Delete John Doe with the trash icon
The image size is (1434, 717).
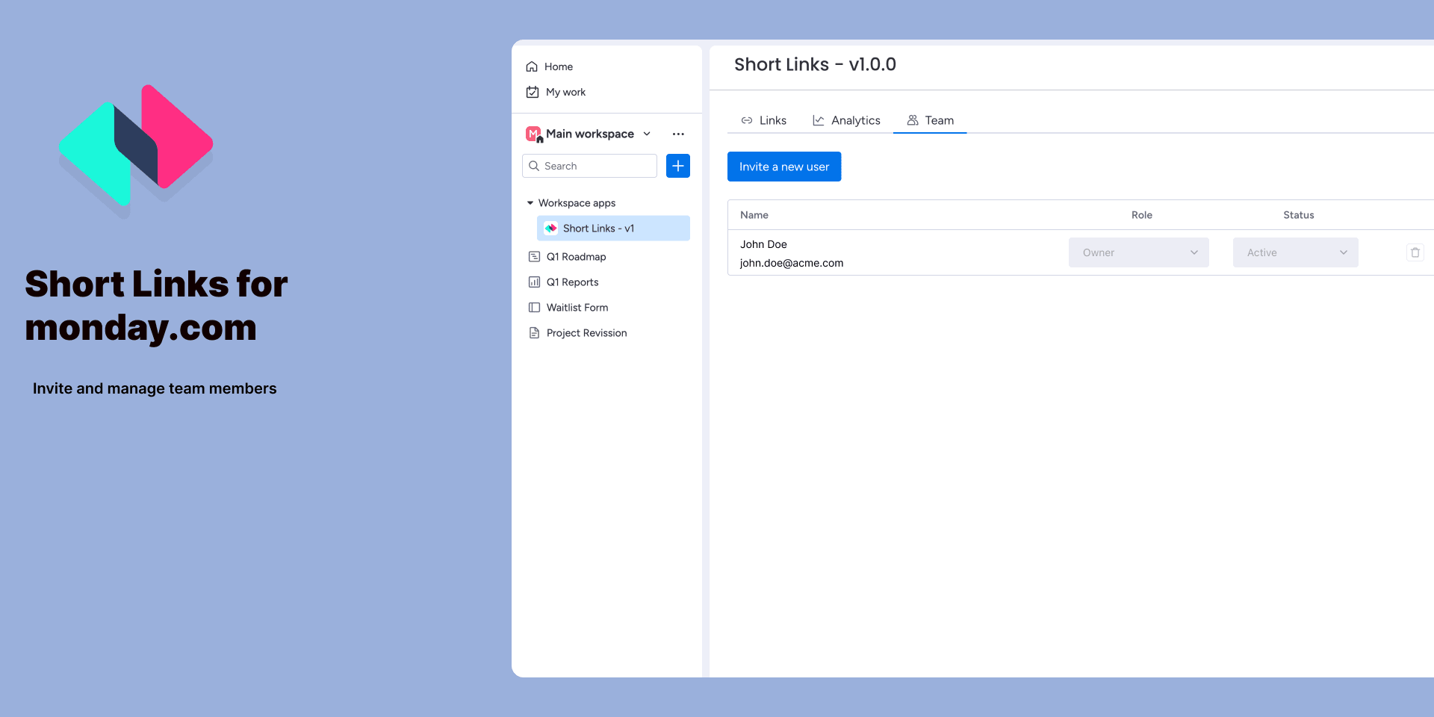(1415, 252)
